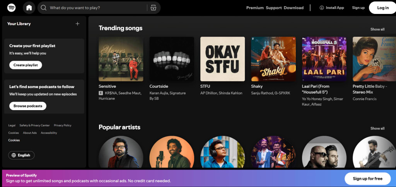396x187 pixels.
Task: Click artist name Connie Francis
Action: [x=365, y=99]
